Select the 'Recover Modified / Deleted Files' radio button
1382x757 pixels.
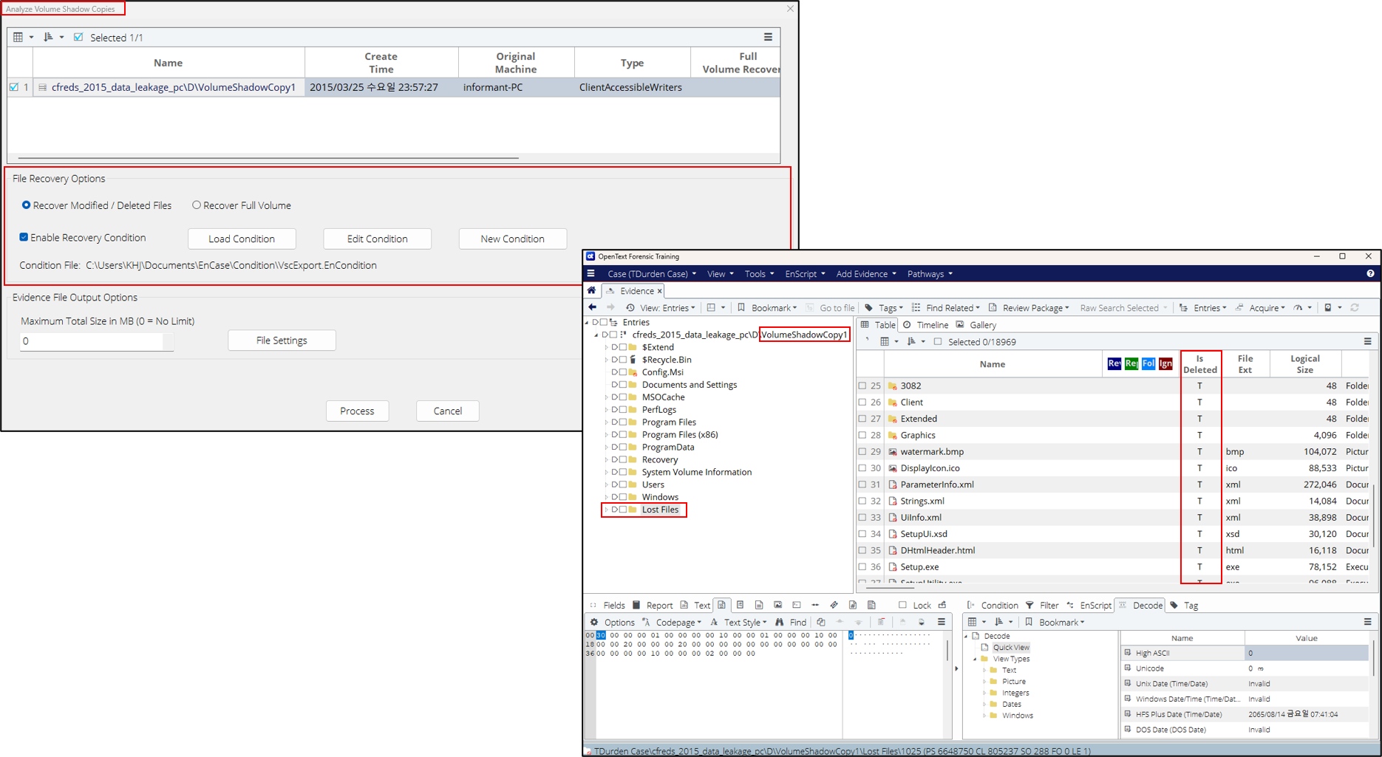(x=26, y=205)
